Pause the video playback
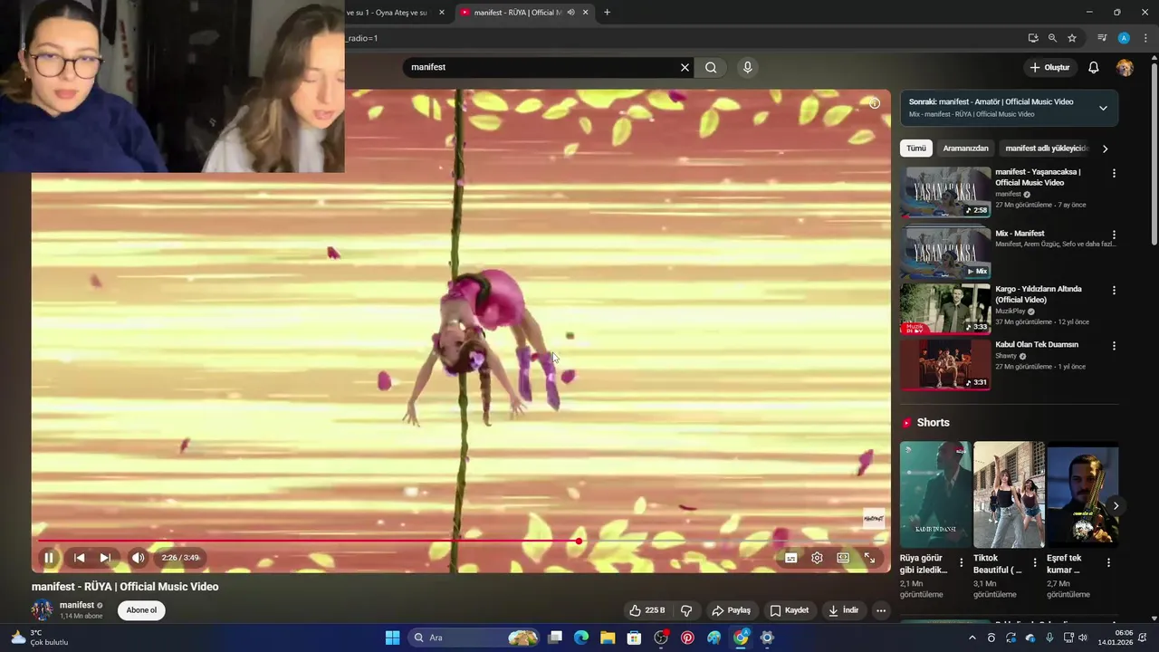Viewport: 1159px width, 652px height. point(49,558)
